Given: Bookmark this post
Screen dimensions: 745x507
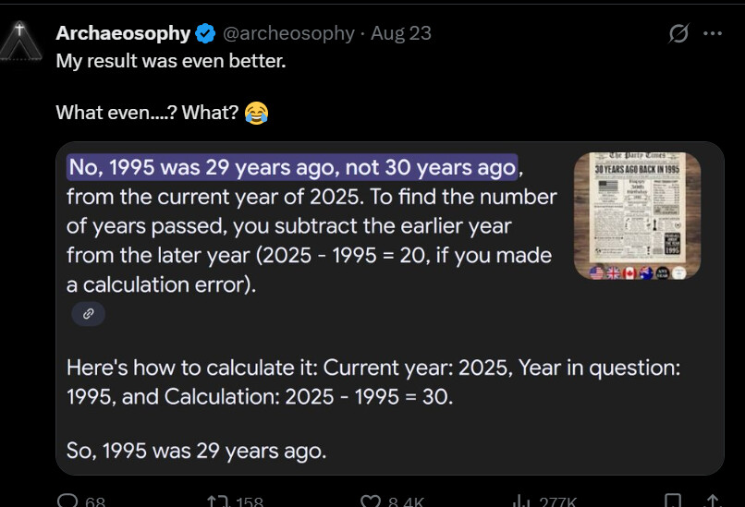Looking at the screenshot, I should tap(673, 501).
